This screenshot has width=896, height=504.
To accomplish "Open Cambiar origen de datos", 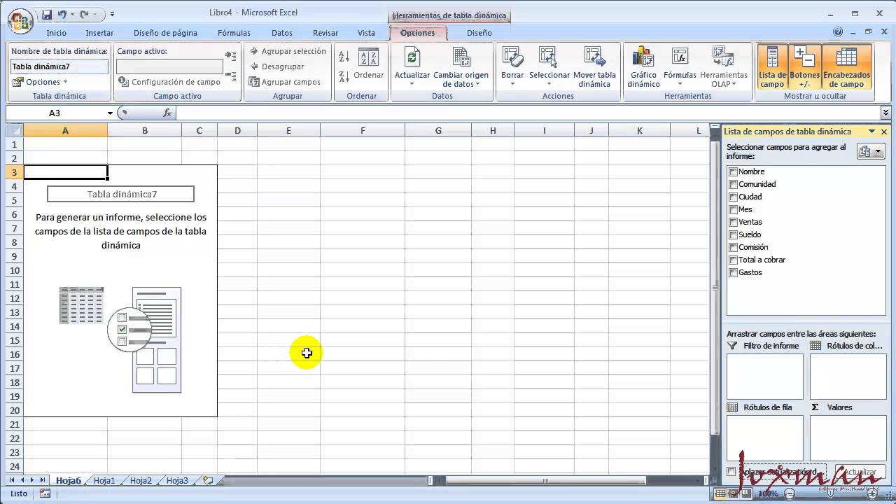I will click(x=461, y=68).
